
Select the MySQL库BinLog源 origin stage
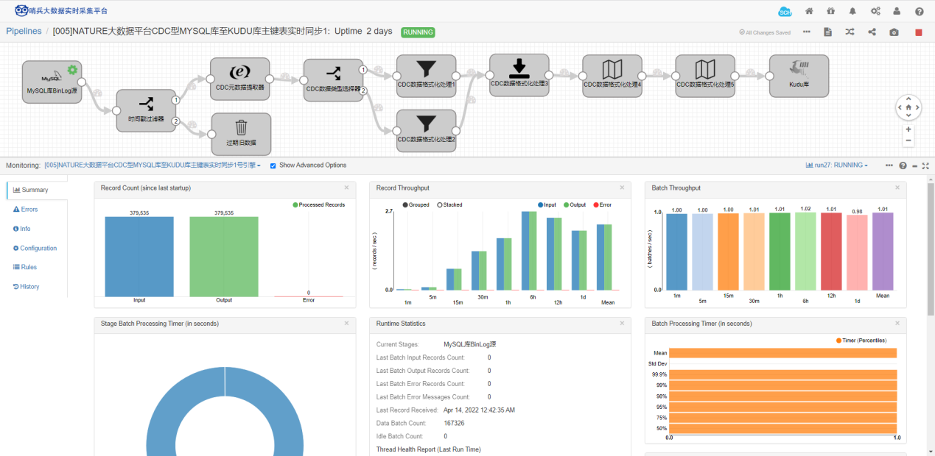coord(52,82)
